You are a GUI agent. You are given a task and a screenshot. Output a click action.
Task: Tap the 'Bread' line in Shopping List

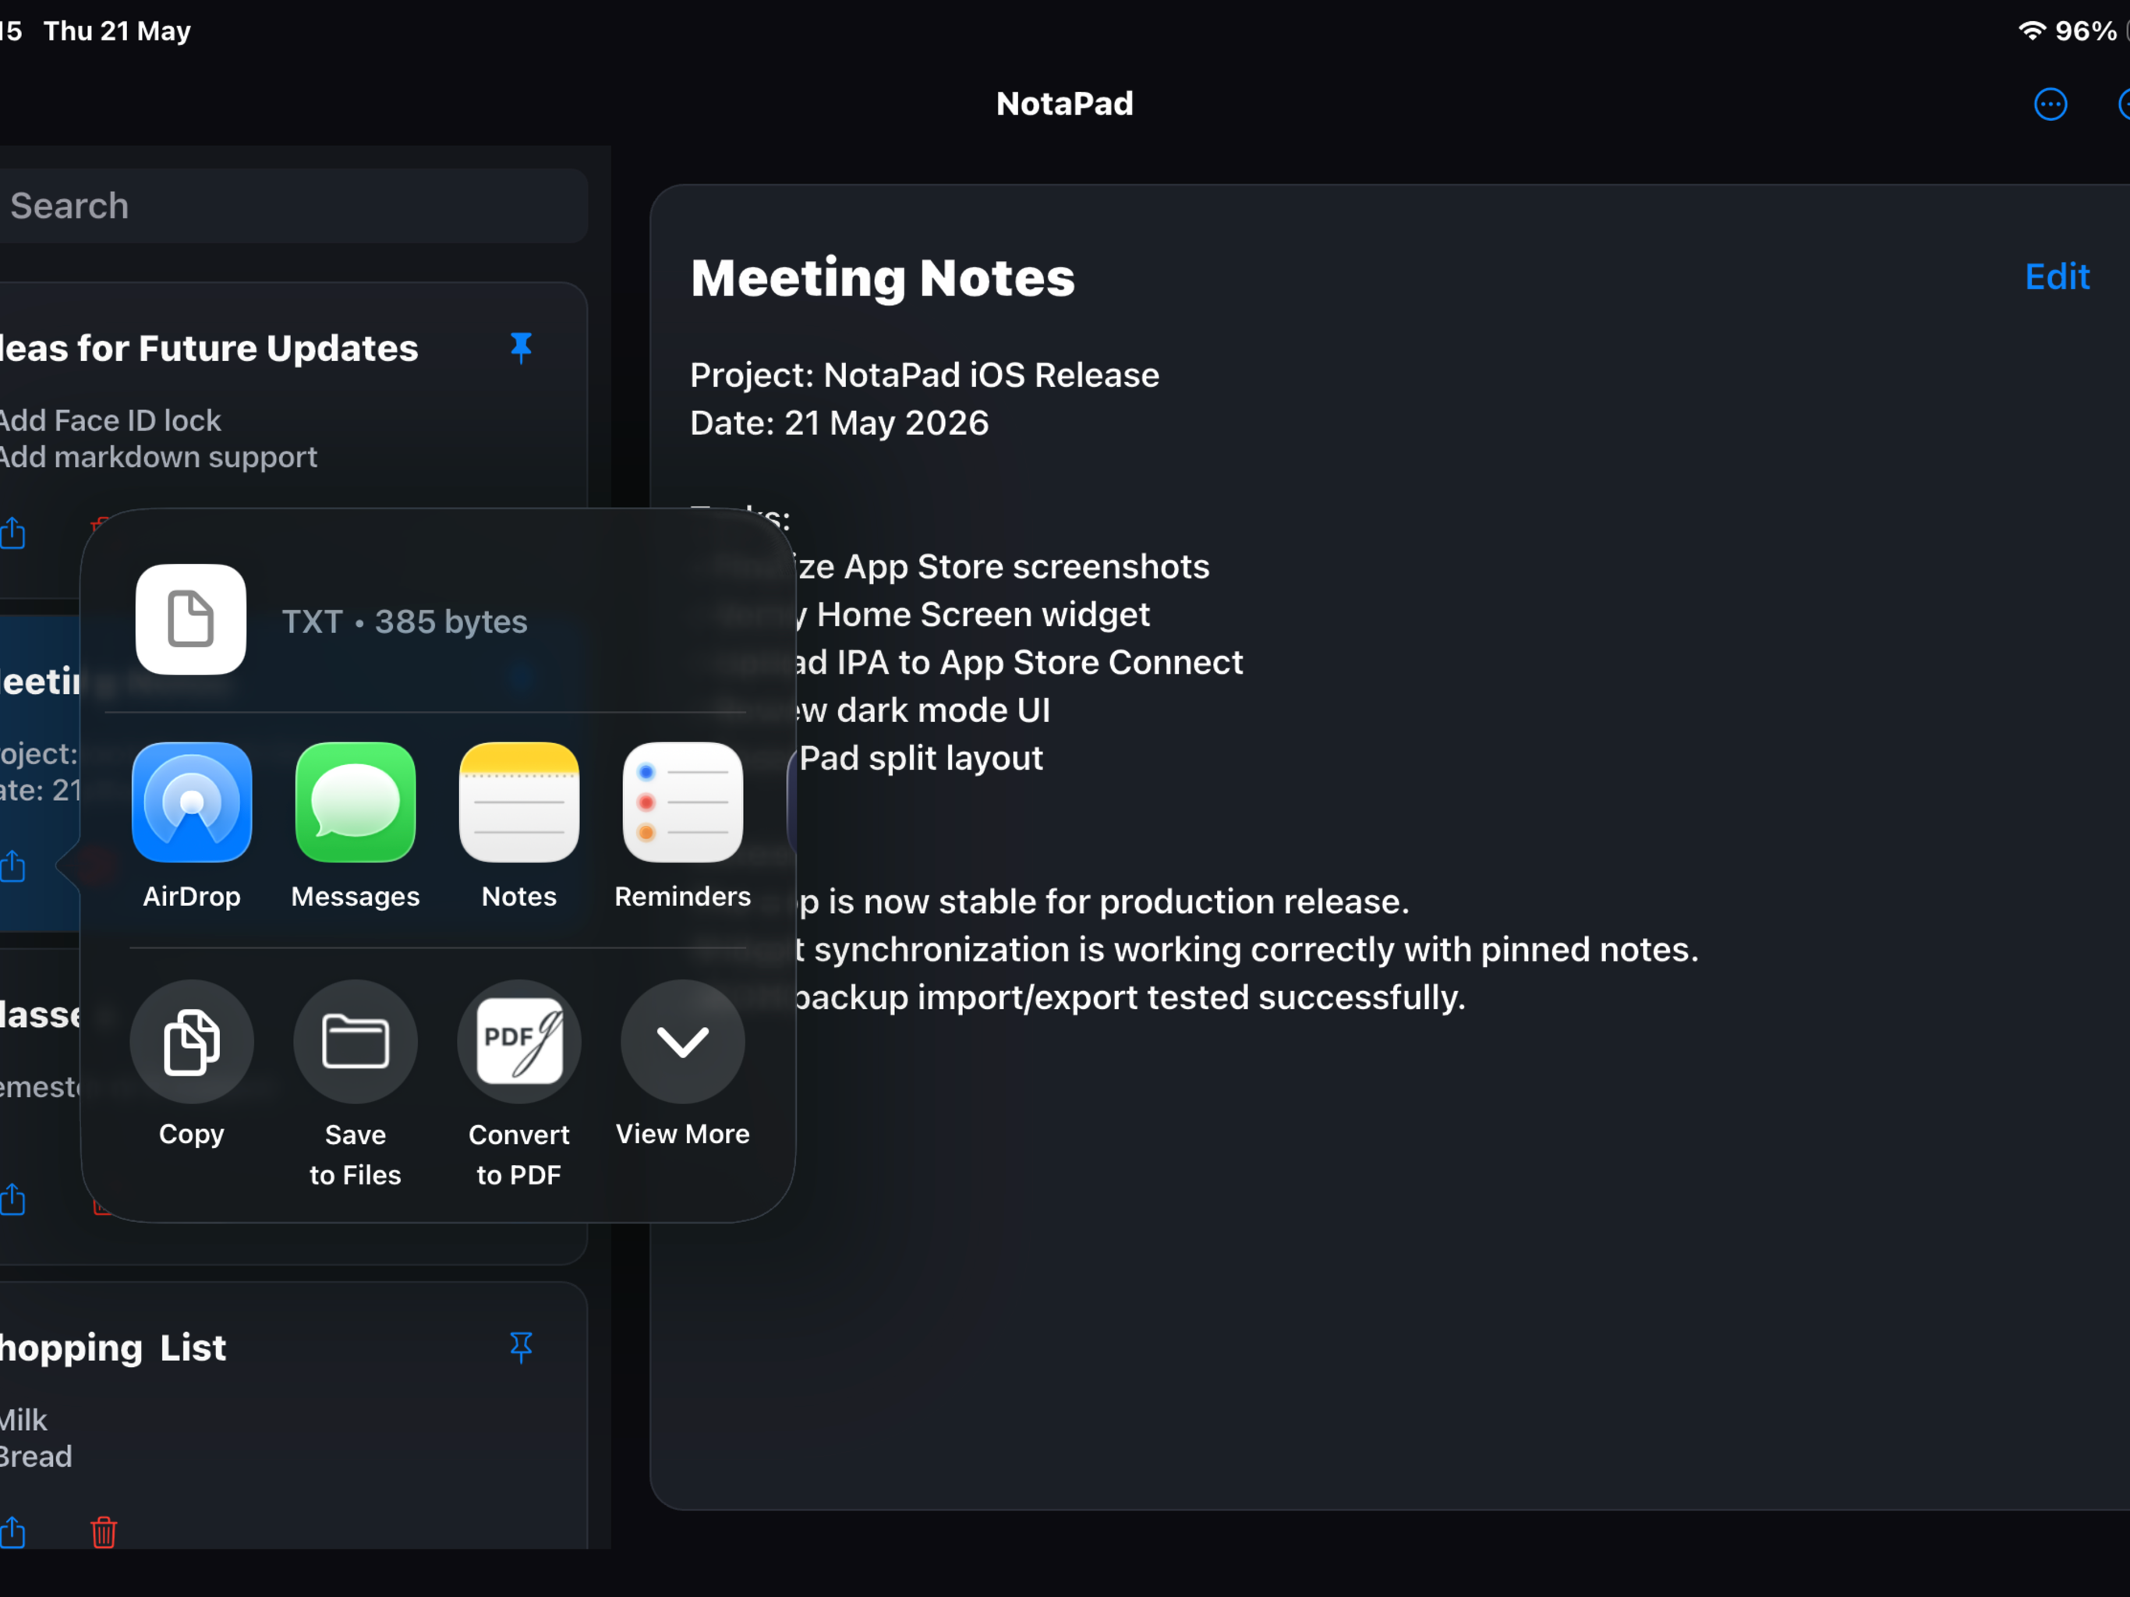pyautogui.click(x=36, y=1457)
